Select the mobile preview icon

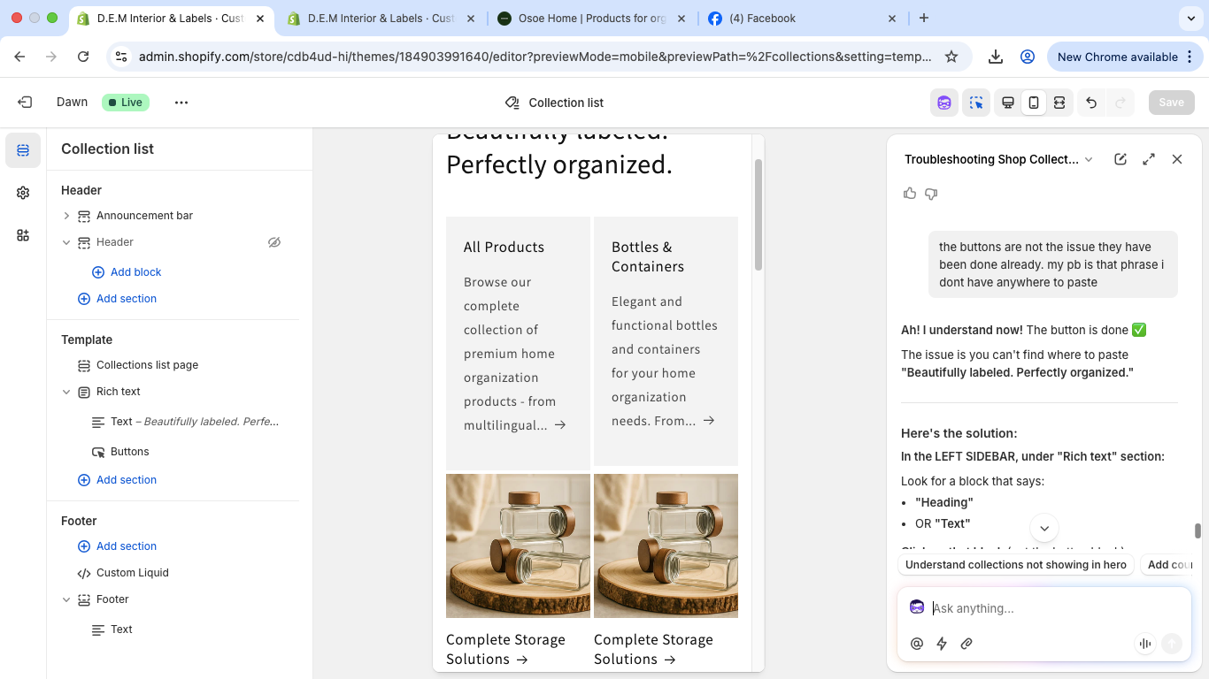point(1033,103)
